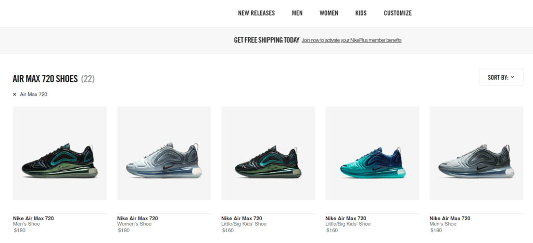Open the New Releases menu
The height and width of the screenshot is (243, 533).
point(256,13)
